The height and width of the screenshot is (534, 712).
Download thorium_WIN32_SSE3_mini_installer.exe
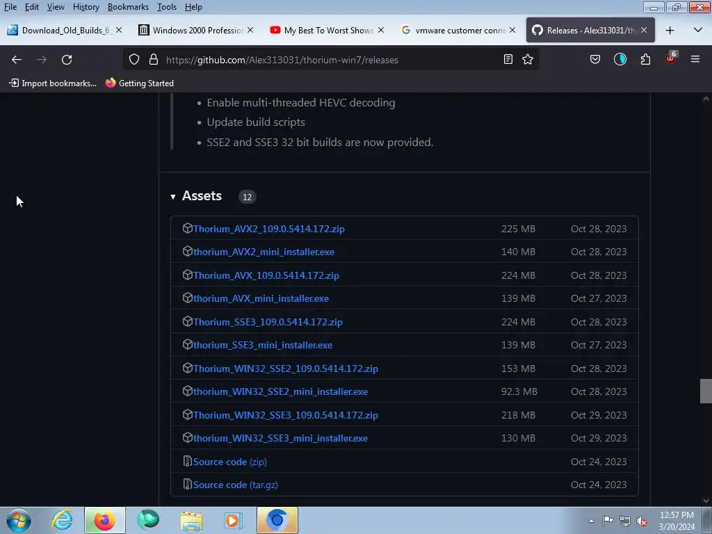pos(281,439)
